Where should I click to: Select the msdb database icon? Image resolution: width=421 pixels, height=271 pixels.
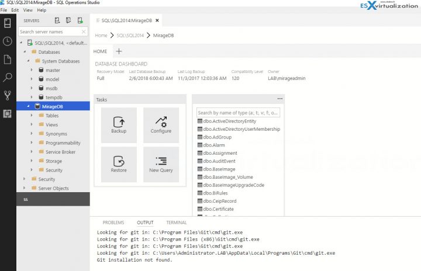pyautogui.click(x=41, y=88)
